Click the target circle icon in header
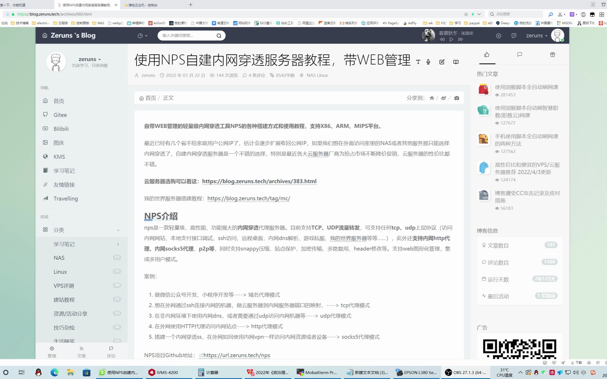607x379 pixels. (x=498, y=36)
